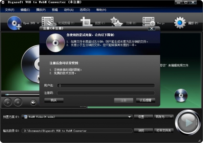Click the large DVD disc in the preview
Viewport: 203px width, 143px height.
point(30,64)
